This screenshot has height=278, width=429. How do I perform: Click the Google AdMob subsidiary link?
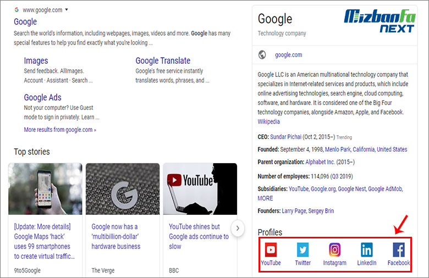pyautogui.click(x=385, y=189)
